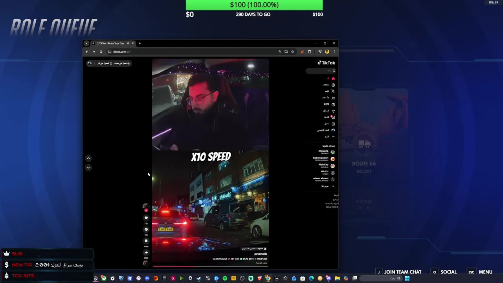Open Spotify from the taskbar

pos(224,278)
